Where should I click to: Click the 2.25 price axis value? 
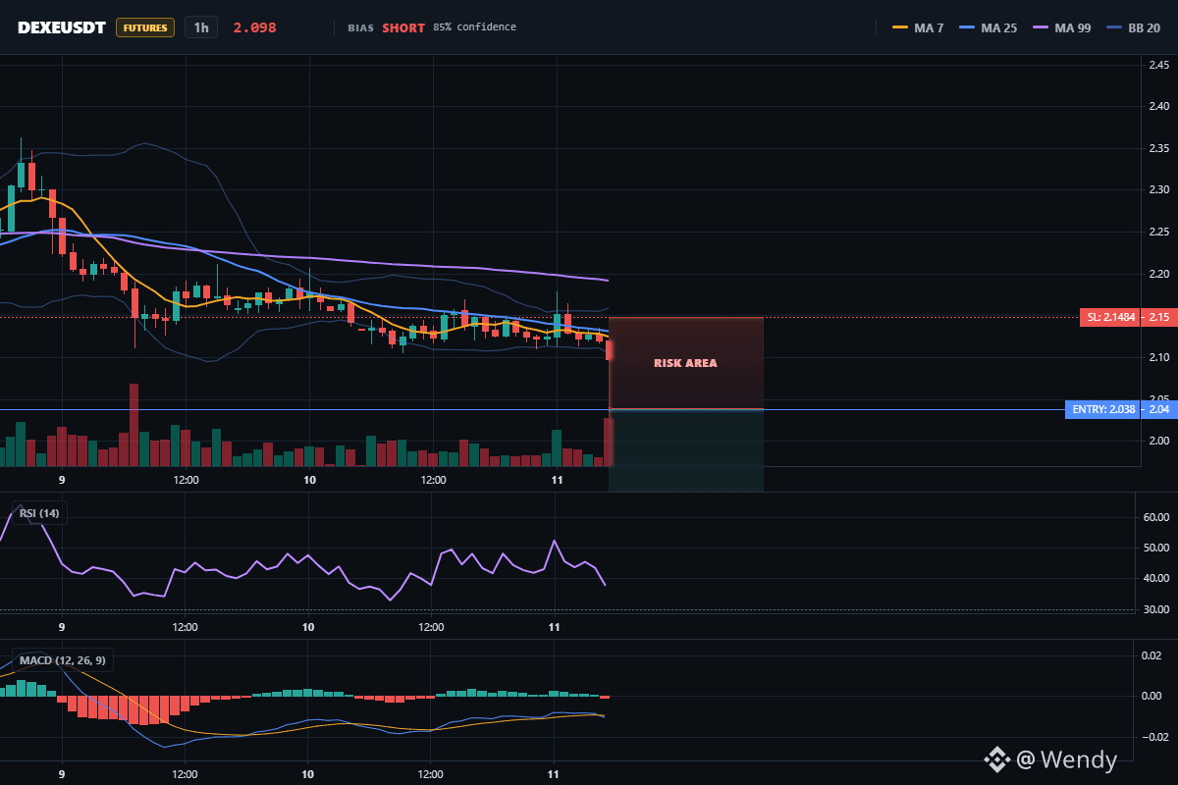click(x=1159, y=232)
